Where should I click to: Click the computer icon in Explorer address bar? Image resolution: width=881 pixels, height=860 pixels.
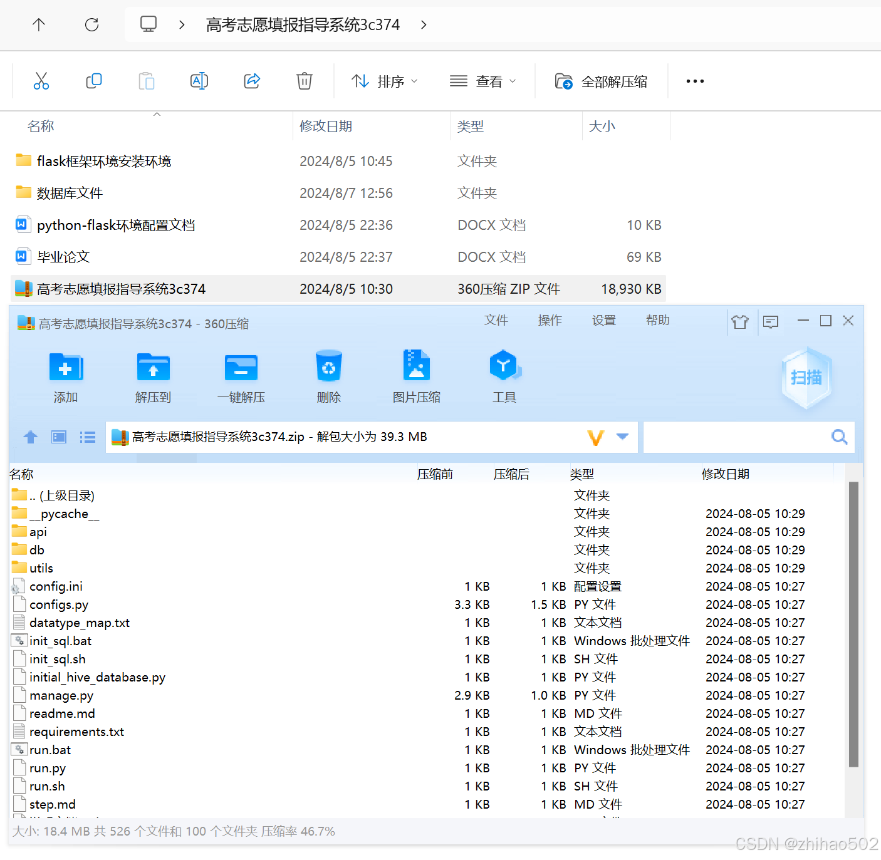point(149,24)
